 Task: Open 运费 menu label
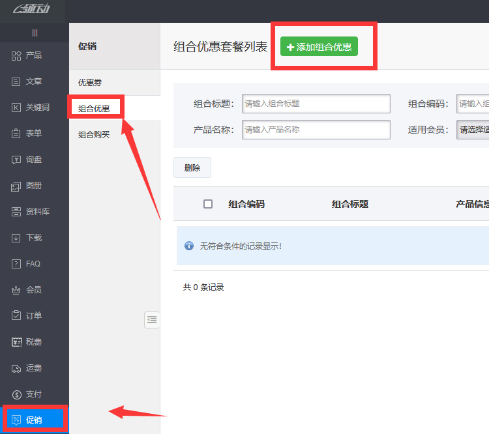click(x=34, y=368)
